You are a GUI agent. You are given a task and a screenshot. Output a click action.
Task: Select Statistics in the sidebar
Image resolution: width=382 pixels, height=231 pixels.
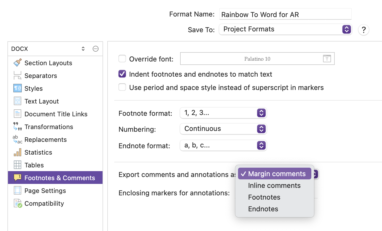point(55,152)
